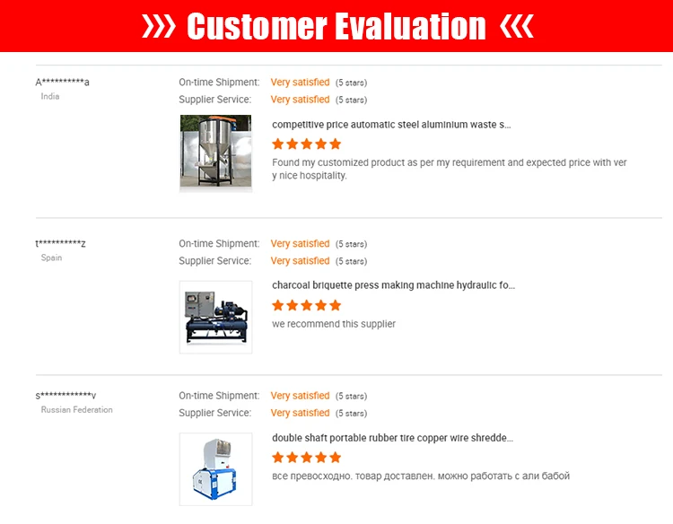The width and height of the screenshot is (673, 524).
Task: Click the five-star rating of Spain review
Action: (x=307, y=305)
